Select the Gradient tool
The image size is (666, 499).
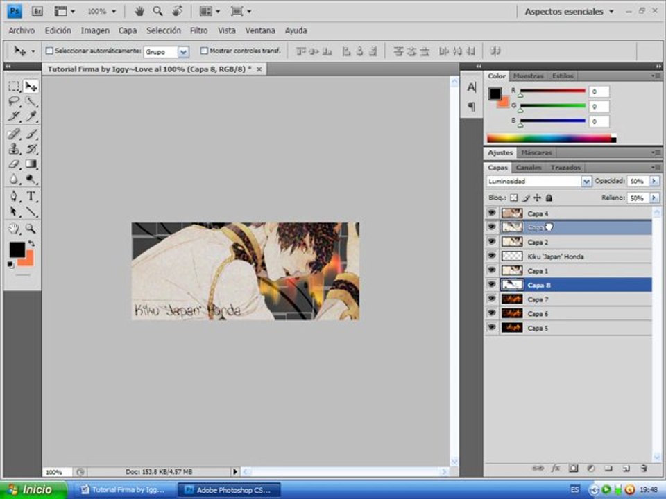[31, 164]
